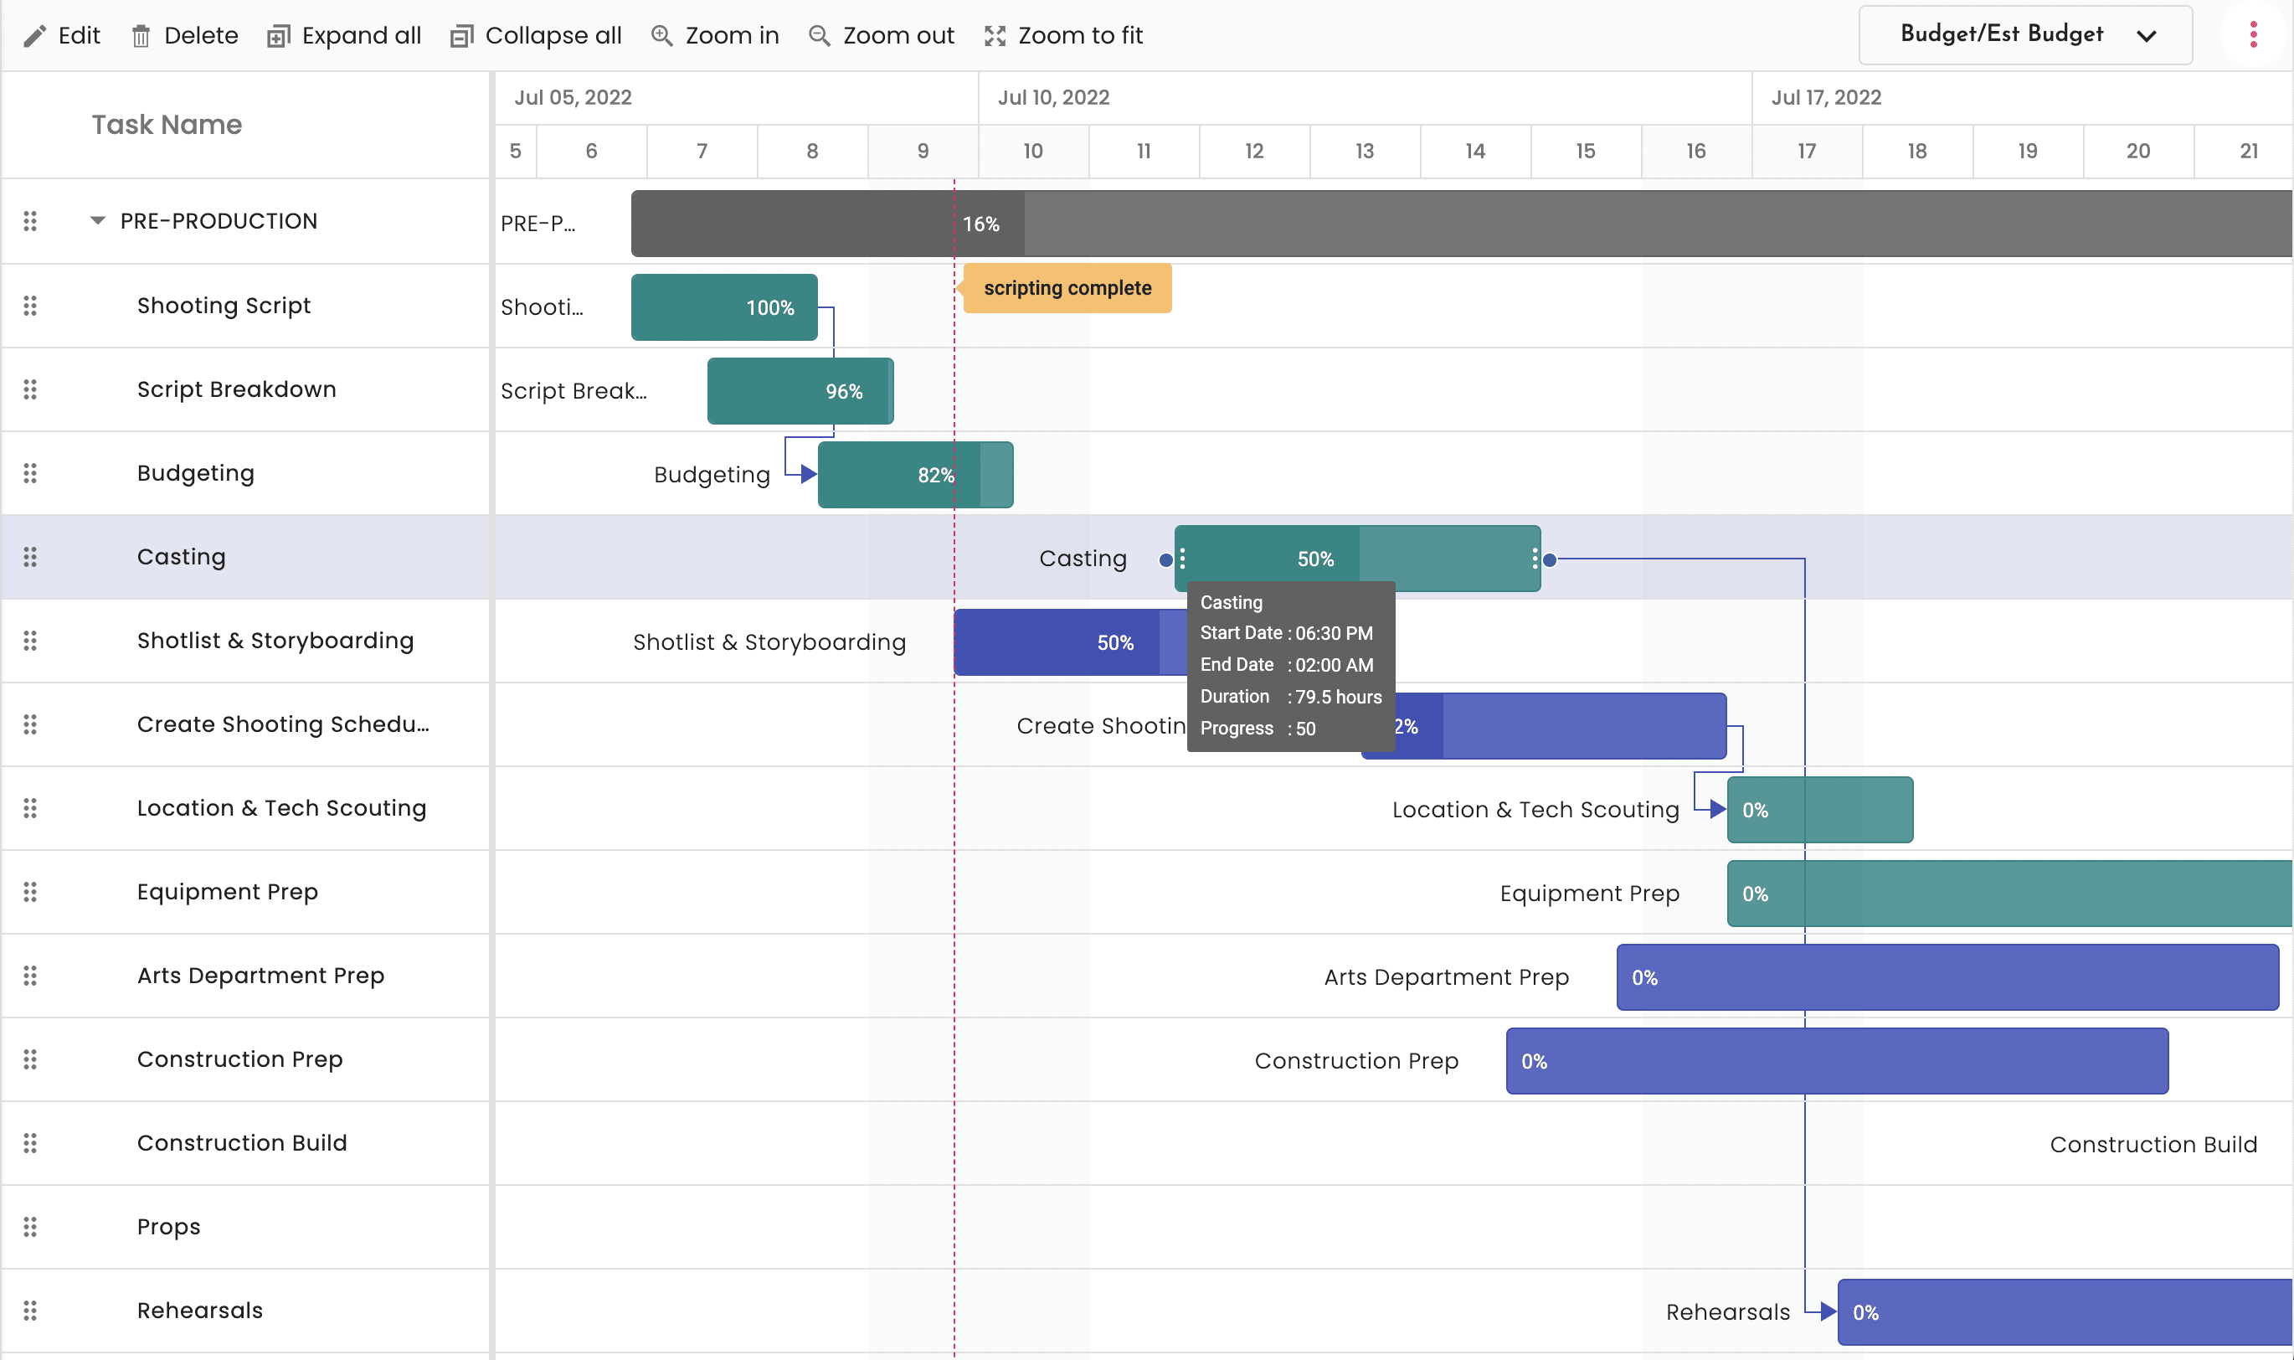Open the three-dot overflow menu
This screenshot has width=2294, height=1360.
2253,35
